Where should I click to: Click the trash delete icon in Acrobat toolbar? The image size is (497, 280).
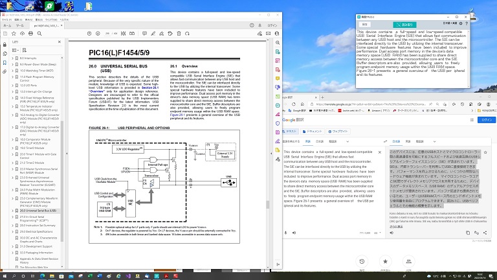pos(179,33)
